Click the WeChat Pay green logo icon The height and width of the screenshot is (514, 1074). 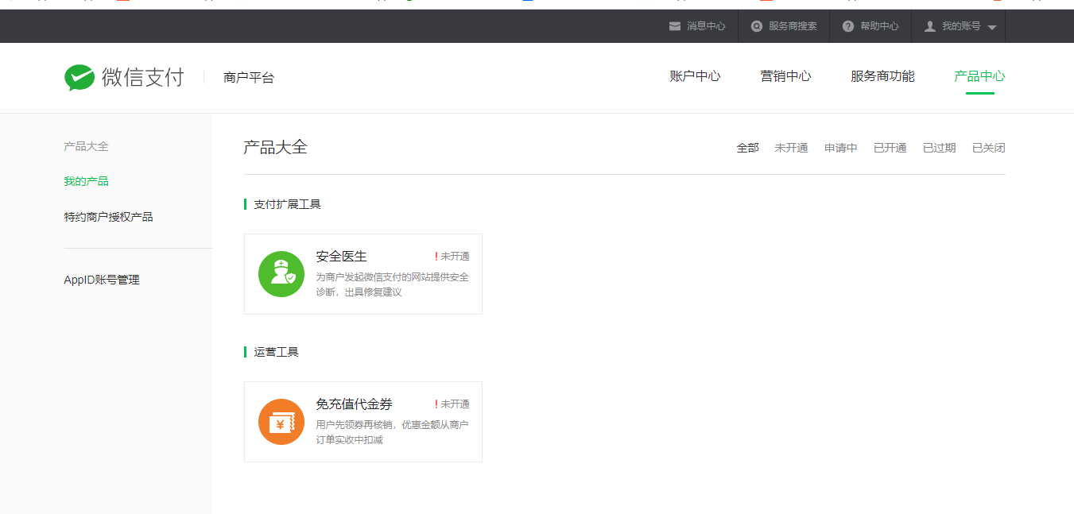pyautogui.click(x=79, y=77)
